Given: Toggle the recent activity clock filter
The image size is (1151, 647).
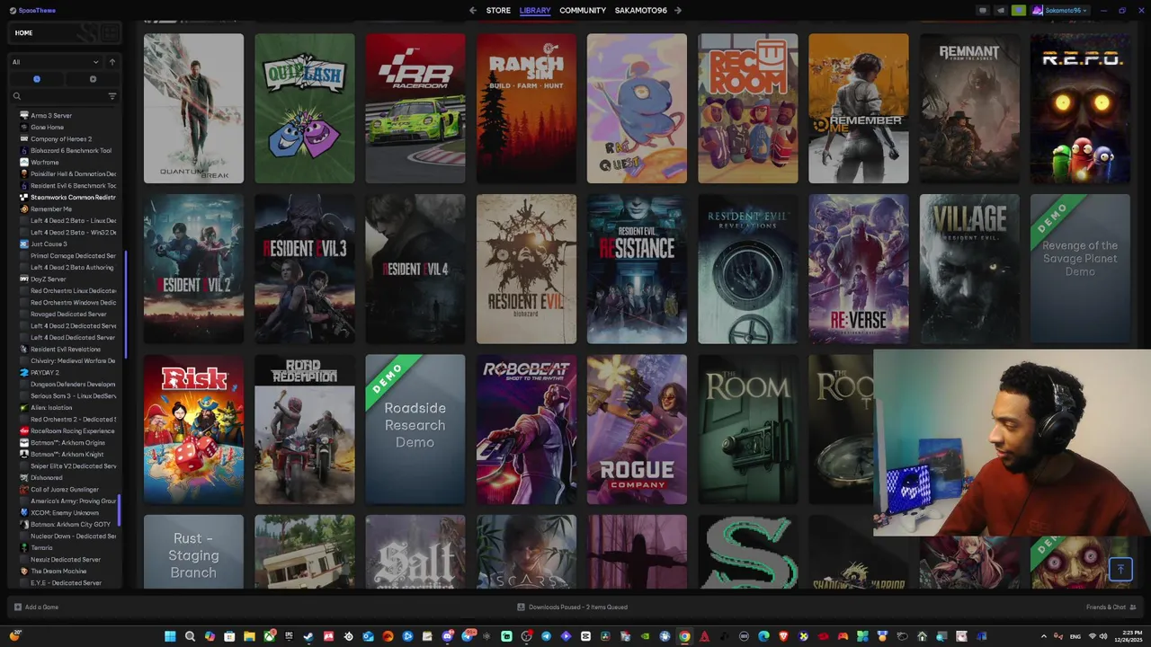Looking at the screenshot, I should (37, 79).
